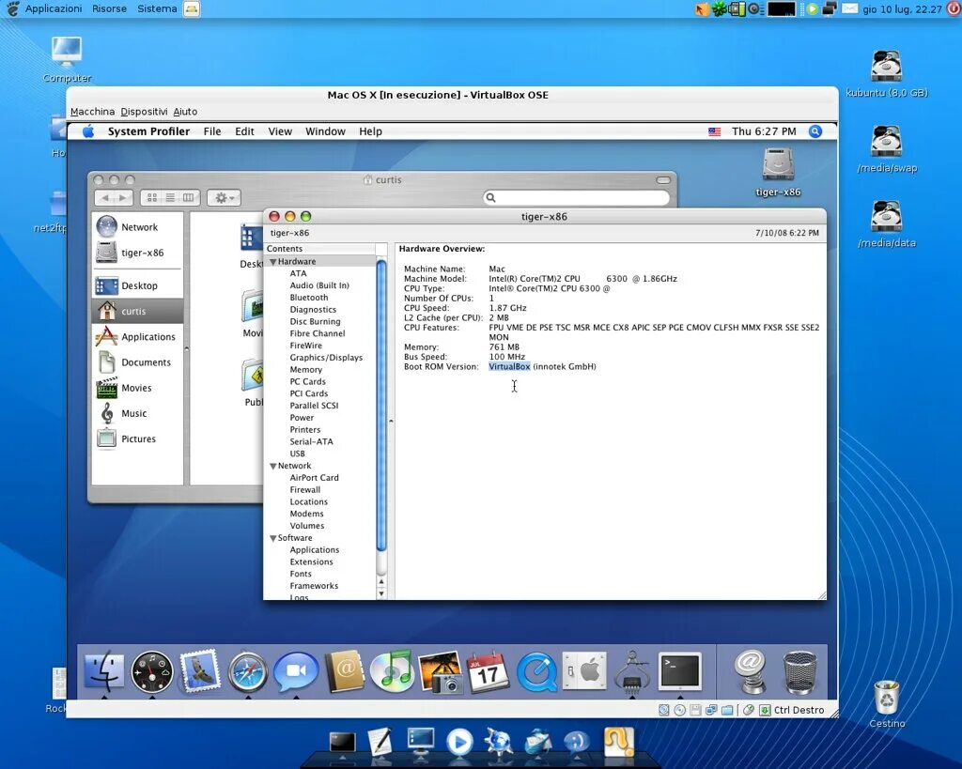The image size is (962, 769).
Task: Toggle Finder toolbar pill button
Action: [663, 179]
